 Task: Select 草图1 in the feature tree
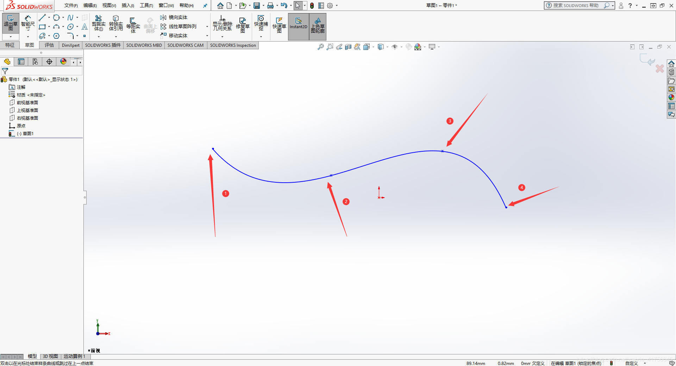(x=21, y=134)
